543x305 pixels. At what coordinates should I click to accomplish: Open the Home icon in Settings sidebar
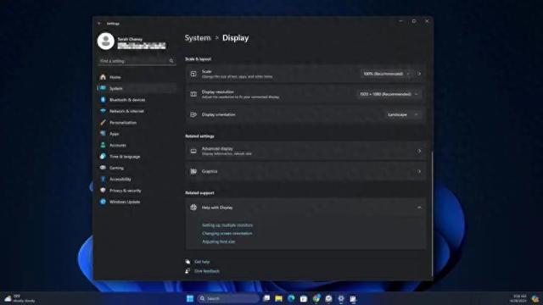(103, 77)
